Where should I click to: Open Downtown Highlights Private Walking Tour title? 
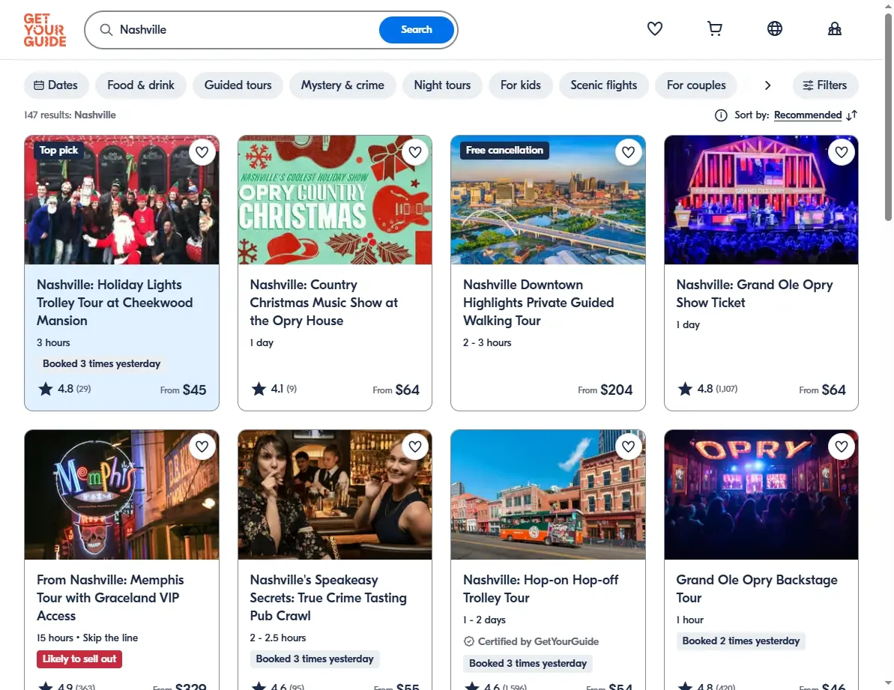(x=538, y=303)
